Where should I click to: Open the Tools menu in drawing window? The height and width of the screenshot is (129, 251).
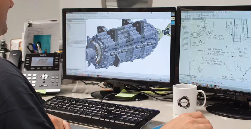pyautogui.click(x=199, y=12)
